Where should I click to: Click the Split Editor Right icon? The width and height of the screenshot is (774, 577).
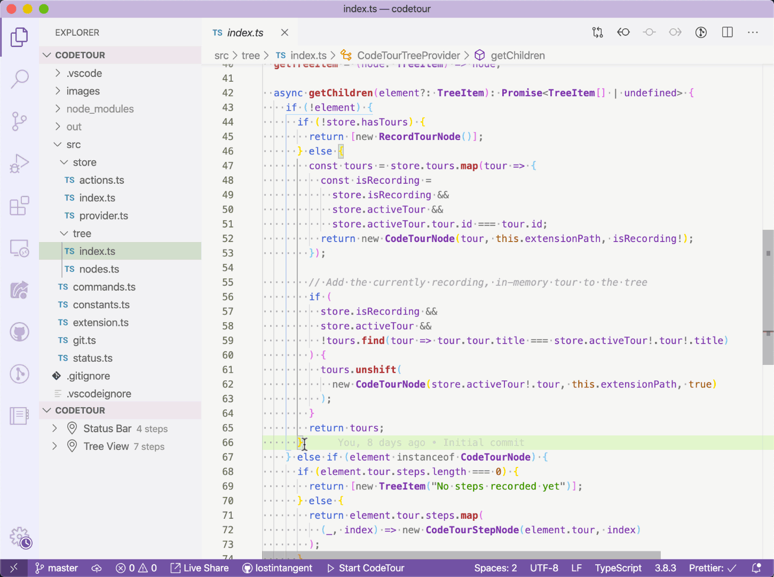pyautogui.click(x=727, y=33)
